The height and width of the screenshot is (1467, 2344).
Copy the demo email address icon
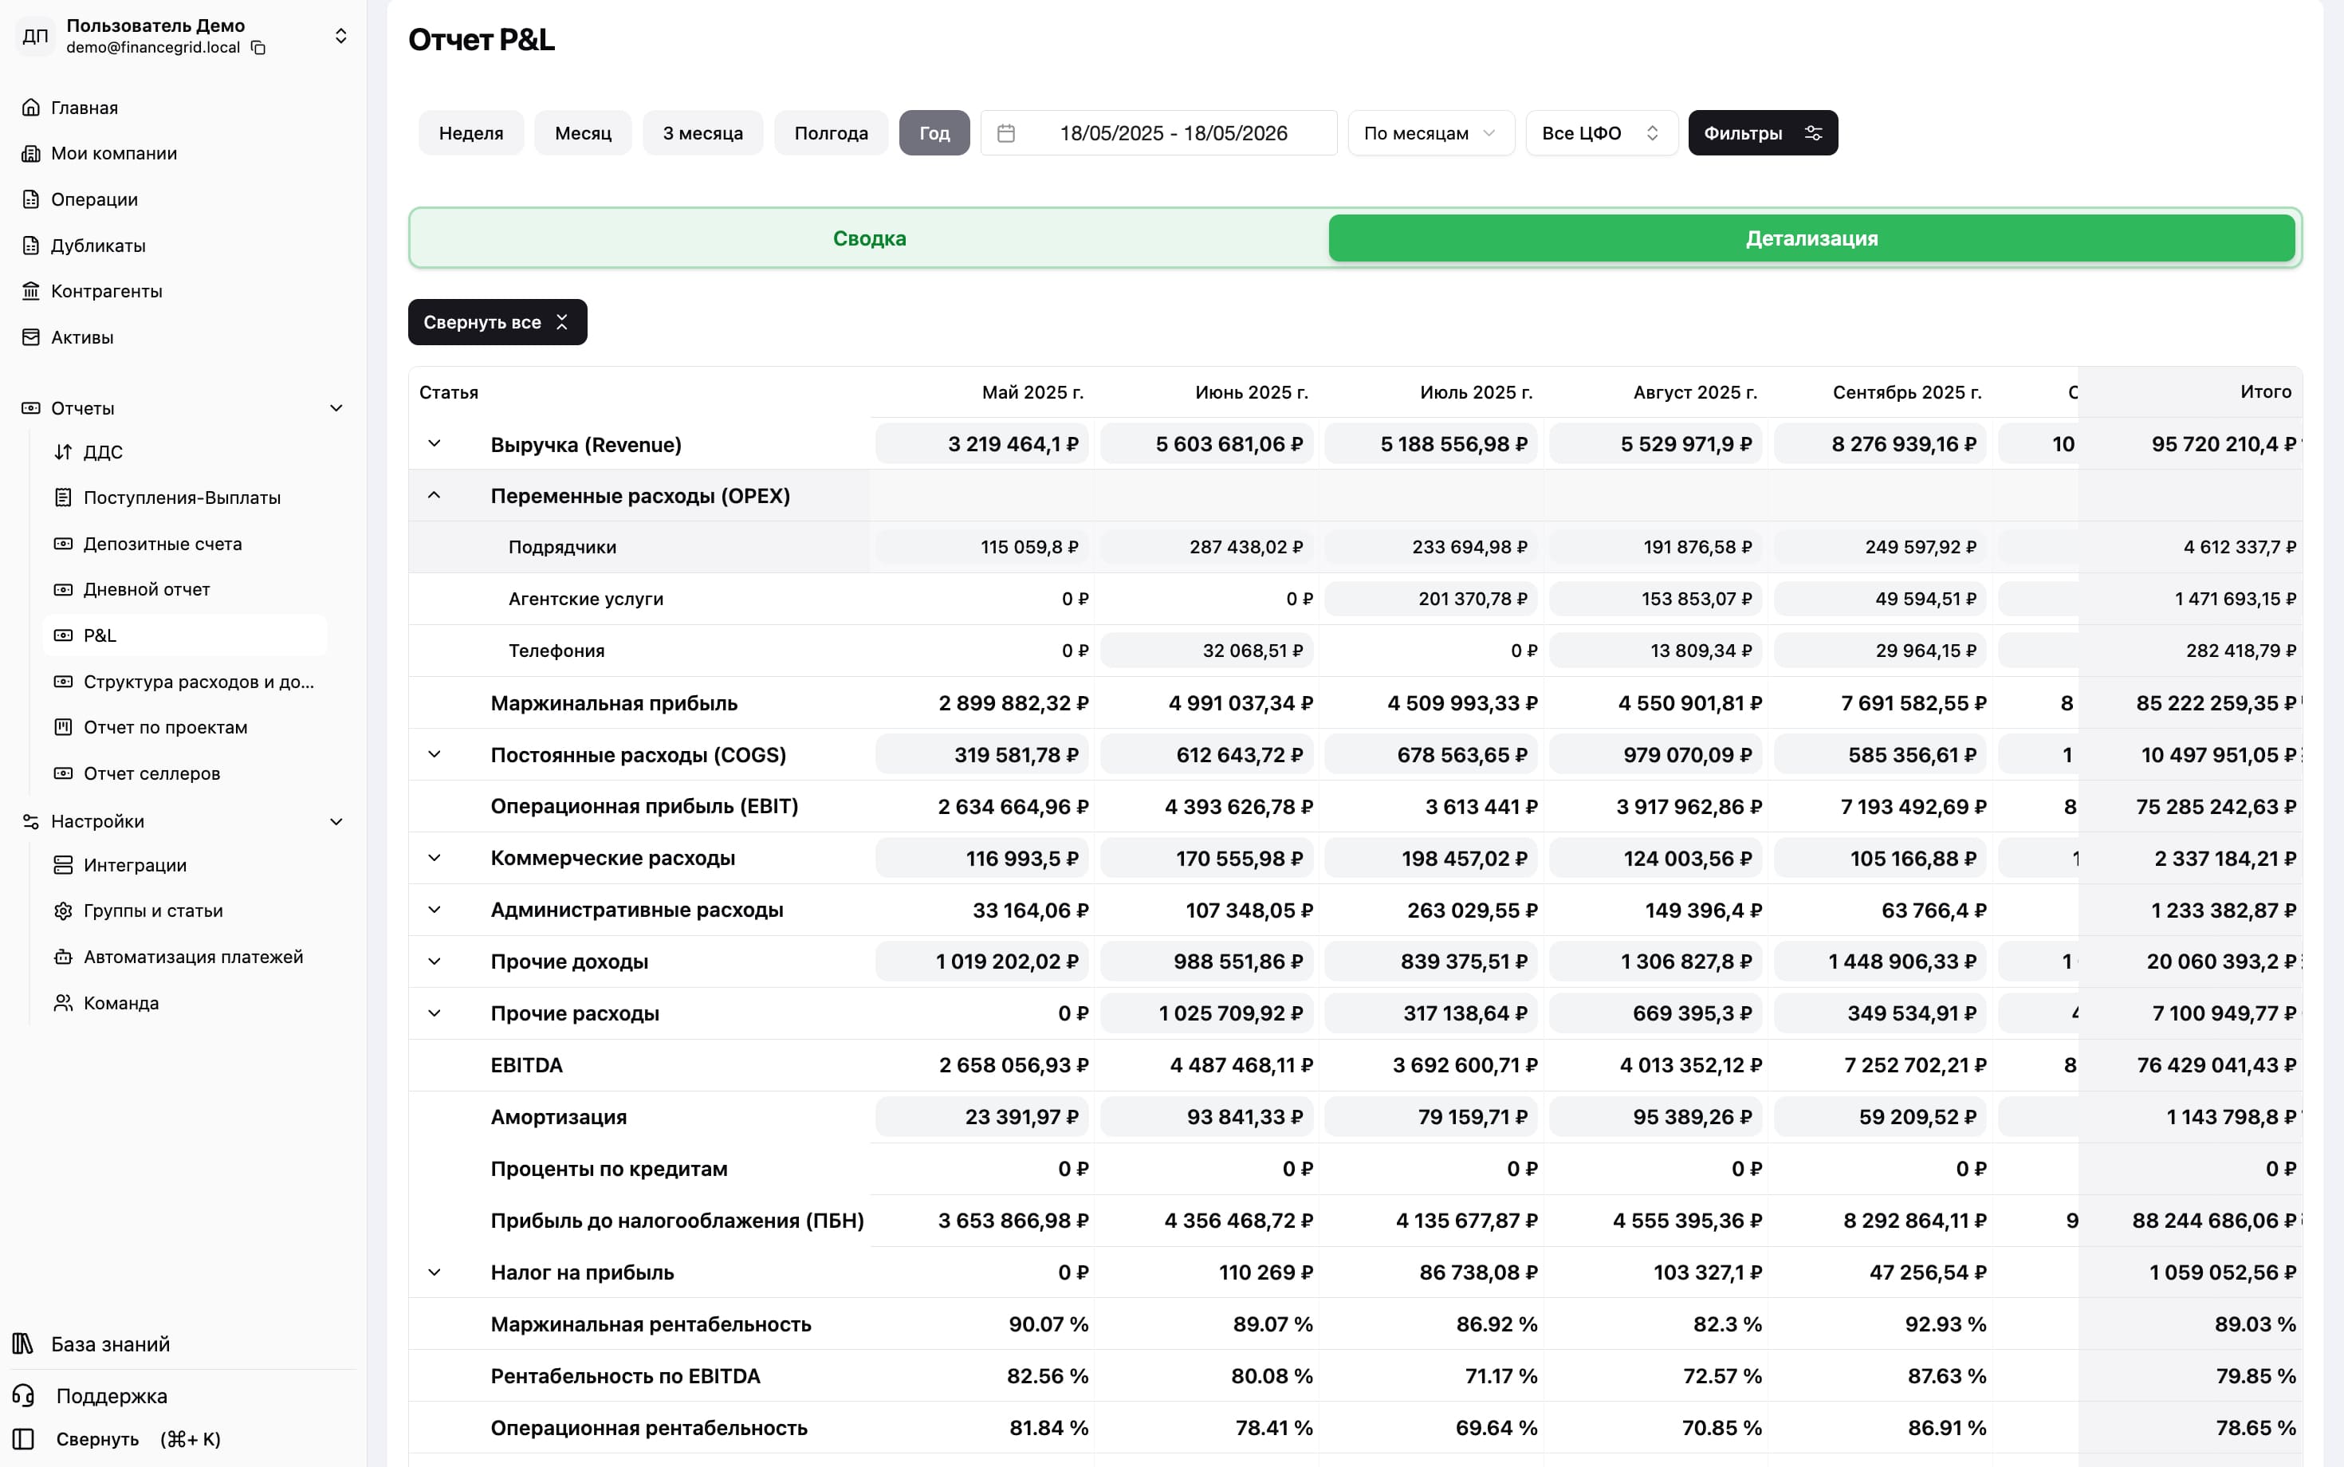pos(258,48)
